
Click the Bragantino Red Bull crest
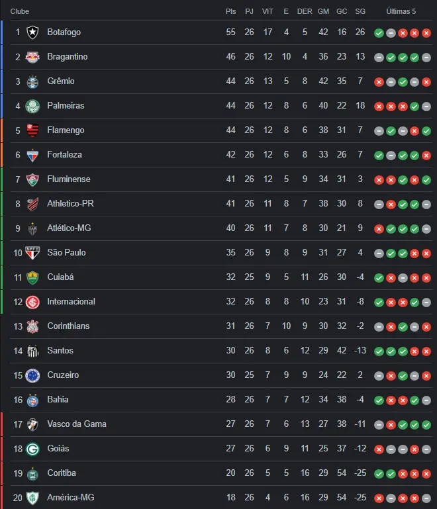click(x=32, y=57)
